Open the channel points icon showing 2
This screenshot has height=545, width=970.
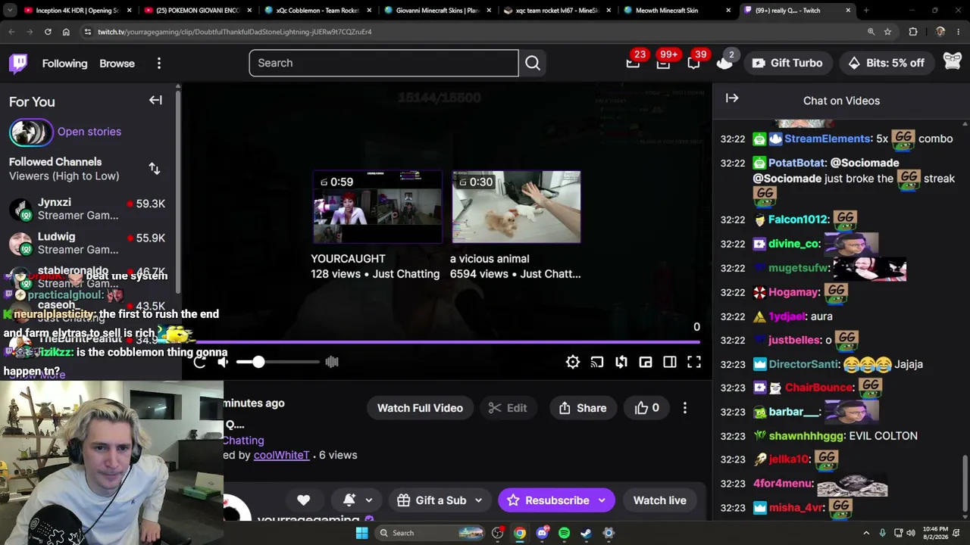click(x=724, y=63)
